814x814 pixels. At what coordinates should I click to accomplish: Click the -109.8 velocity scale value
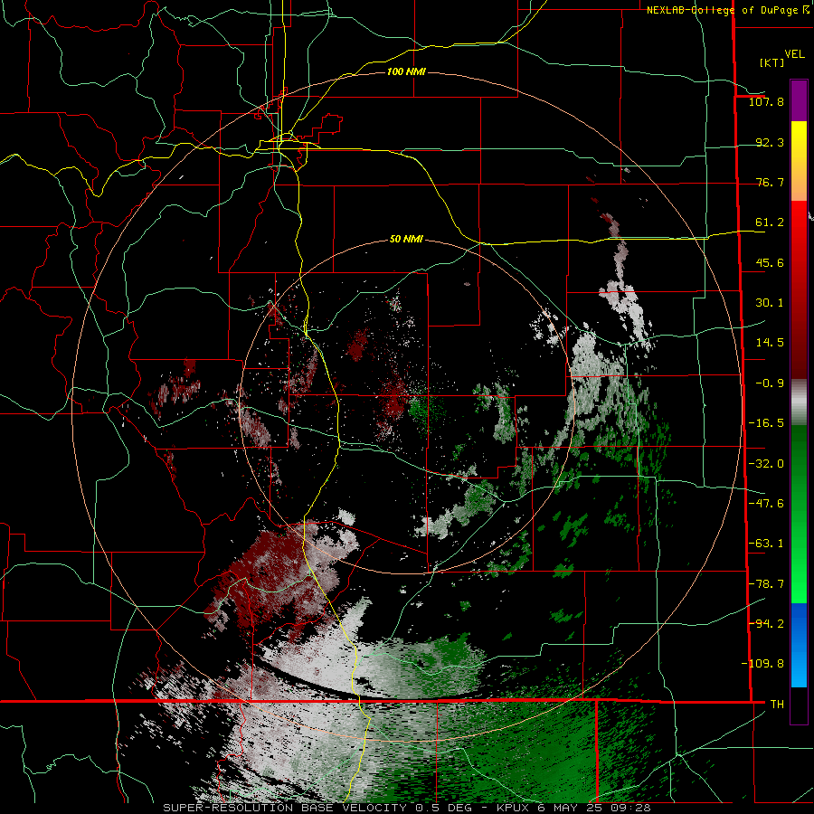tap(762, 664)
